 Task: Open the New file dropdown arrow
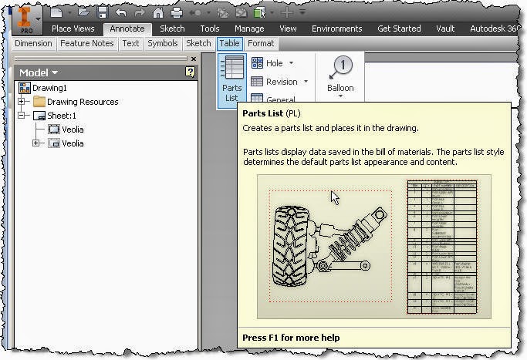pyautogui.click(x=69, y=13)
